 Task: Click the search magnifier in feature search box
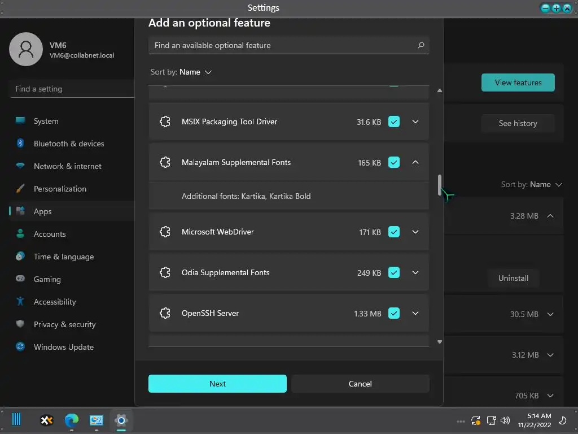421,45
